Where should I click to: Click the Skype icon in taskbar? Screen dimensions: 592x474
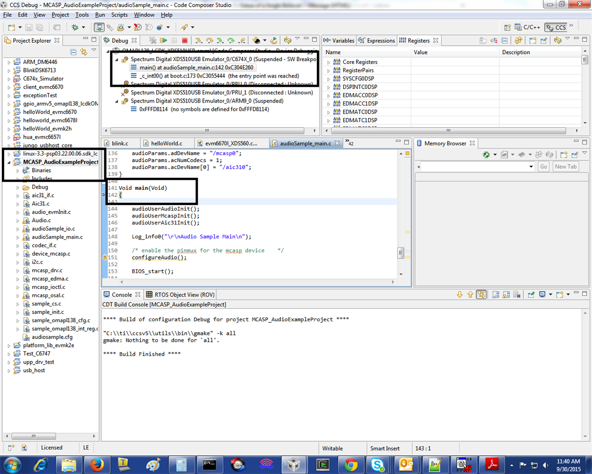tap(378, 465)
